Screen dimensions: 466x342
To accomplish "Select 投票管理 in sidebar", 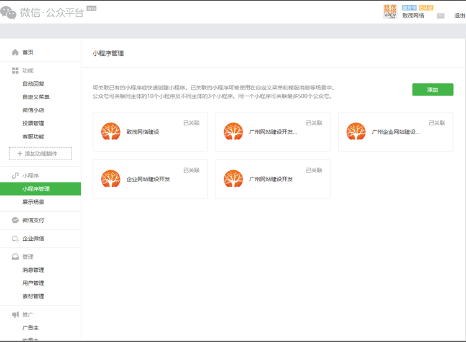I will (34, 123).
